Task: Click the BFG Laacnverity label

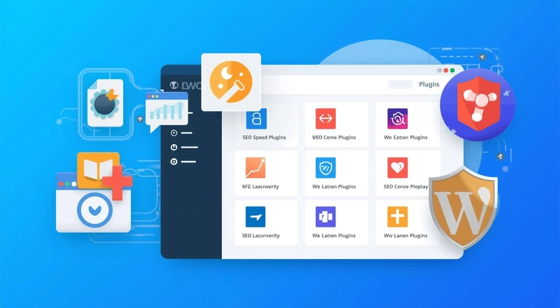Action: pyautogui.click(x=260, y=186)
